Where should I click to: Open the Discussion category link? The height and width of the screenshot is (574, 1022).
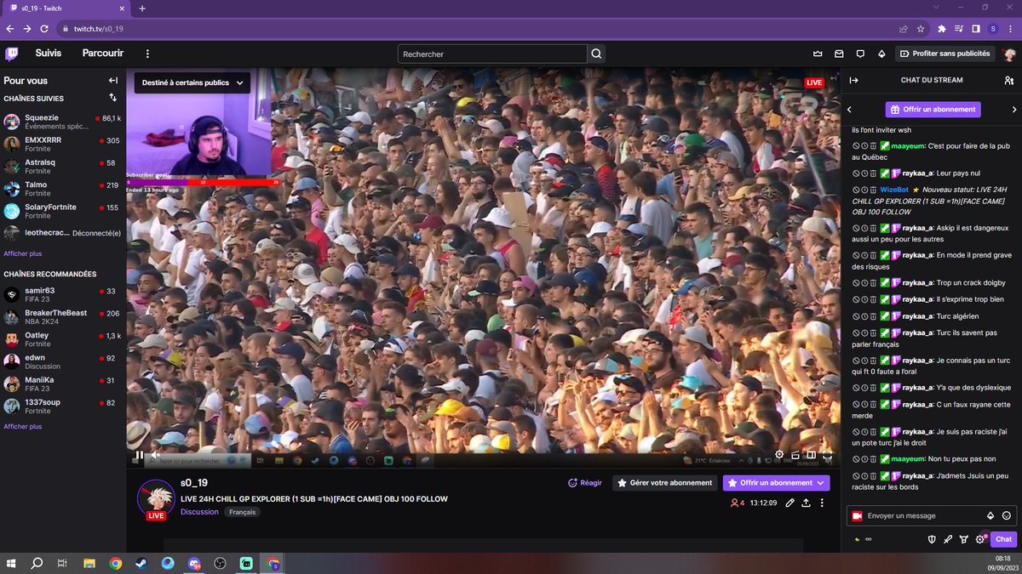pyautogui.click(x=199, y=512)
